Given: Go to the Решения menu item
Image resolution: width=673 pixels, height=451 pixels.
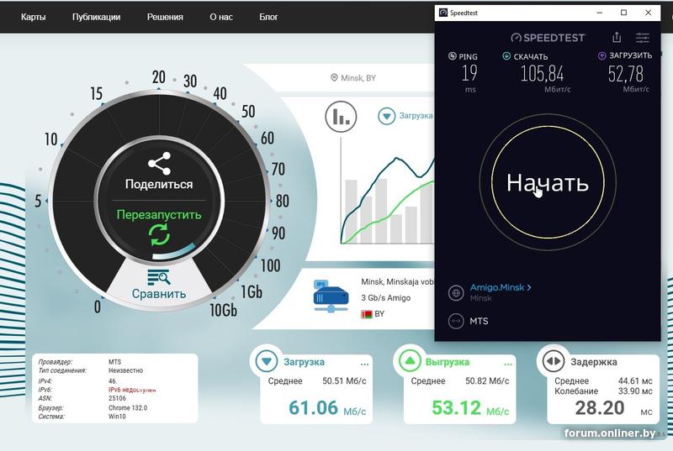Looking at the screenshot, I should click(x=165, y=17).
